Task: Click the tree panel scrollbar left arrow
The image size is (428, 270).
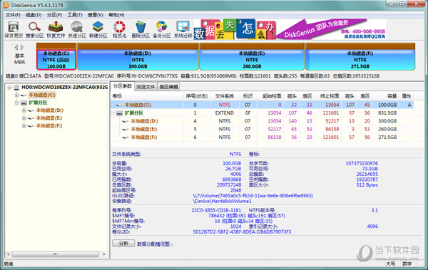Action: tap(8, 254)
